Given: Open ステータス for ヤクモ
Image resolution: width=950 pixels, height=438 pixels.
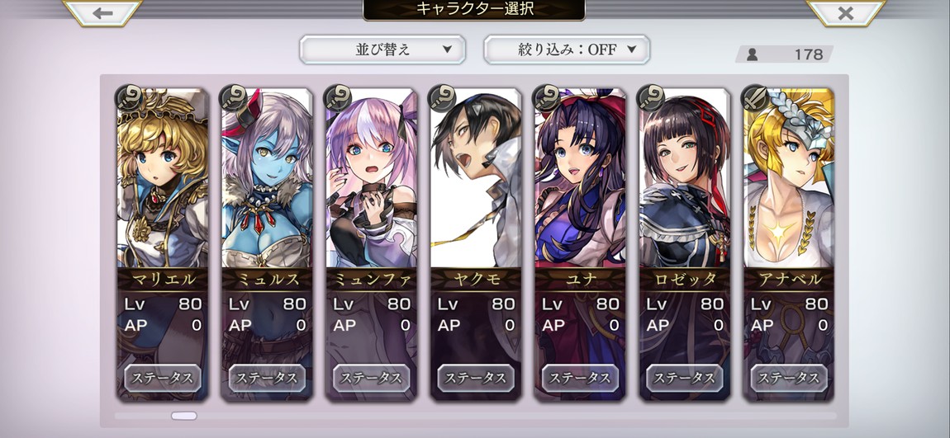Looking at the screenshot, I should pos(476,378).
